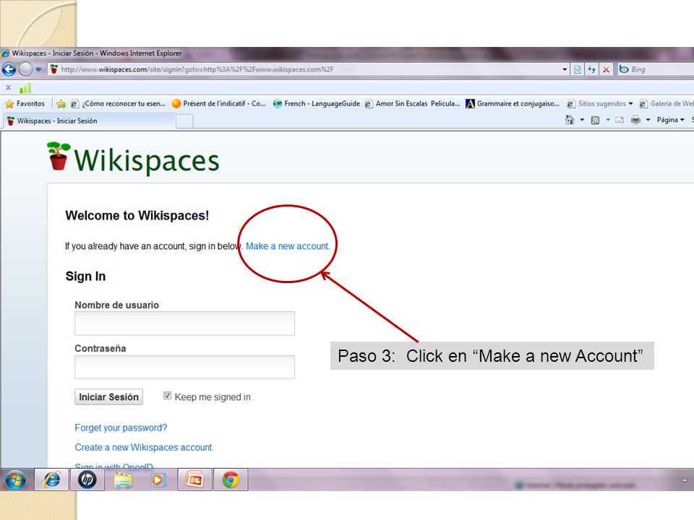Click the printer icon
Screen dimensions: 694x520
[635, 120]
